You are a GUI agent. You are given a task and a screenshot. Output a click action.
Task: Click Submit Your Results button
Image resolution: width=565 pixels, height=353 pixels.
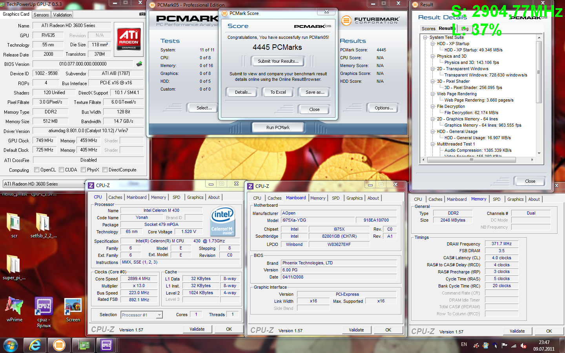pyautogui.click(x=278, y=61)
